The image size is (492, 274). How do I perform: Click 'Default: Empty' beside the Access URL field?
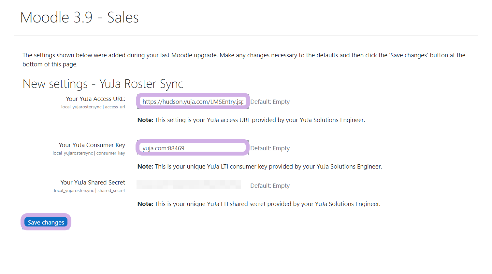click(x=270, y=102)
